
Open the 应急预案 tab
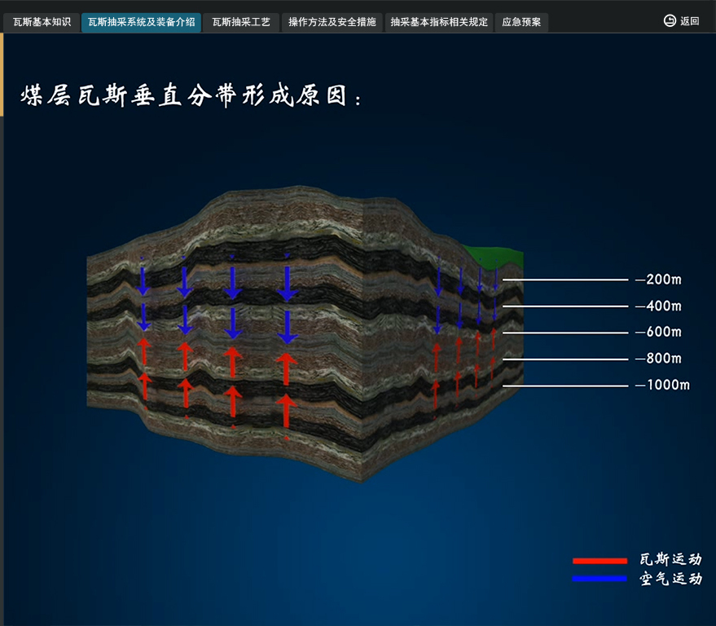pos(521,22)
